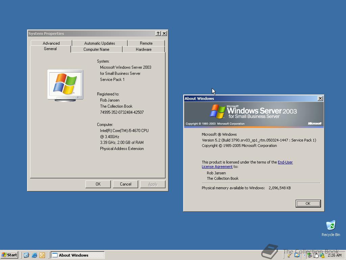This screenshot has height=260, width=346.
Task: Close the System Properties dialog
Action: [164, 34]
